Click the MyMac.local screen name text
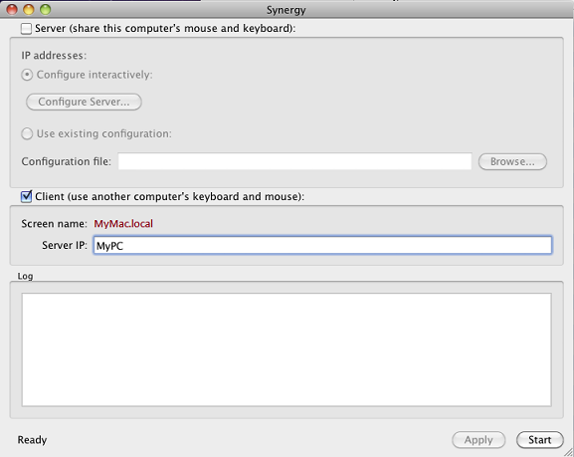This screenshot has width=574, height=457. coord(123,224)
